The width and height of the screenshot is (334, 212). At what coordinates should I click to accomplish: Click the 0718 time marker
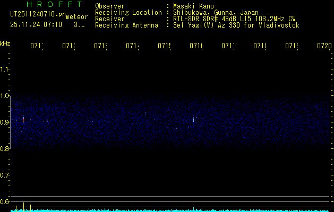tap(260, 46)
